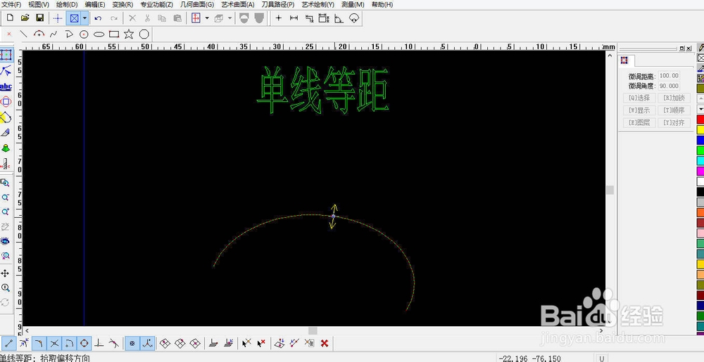
Task: Toggle quadrant snap in bottom toolbar
Action: click(84, 344)
